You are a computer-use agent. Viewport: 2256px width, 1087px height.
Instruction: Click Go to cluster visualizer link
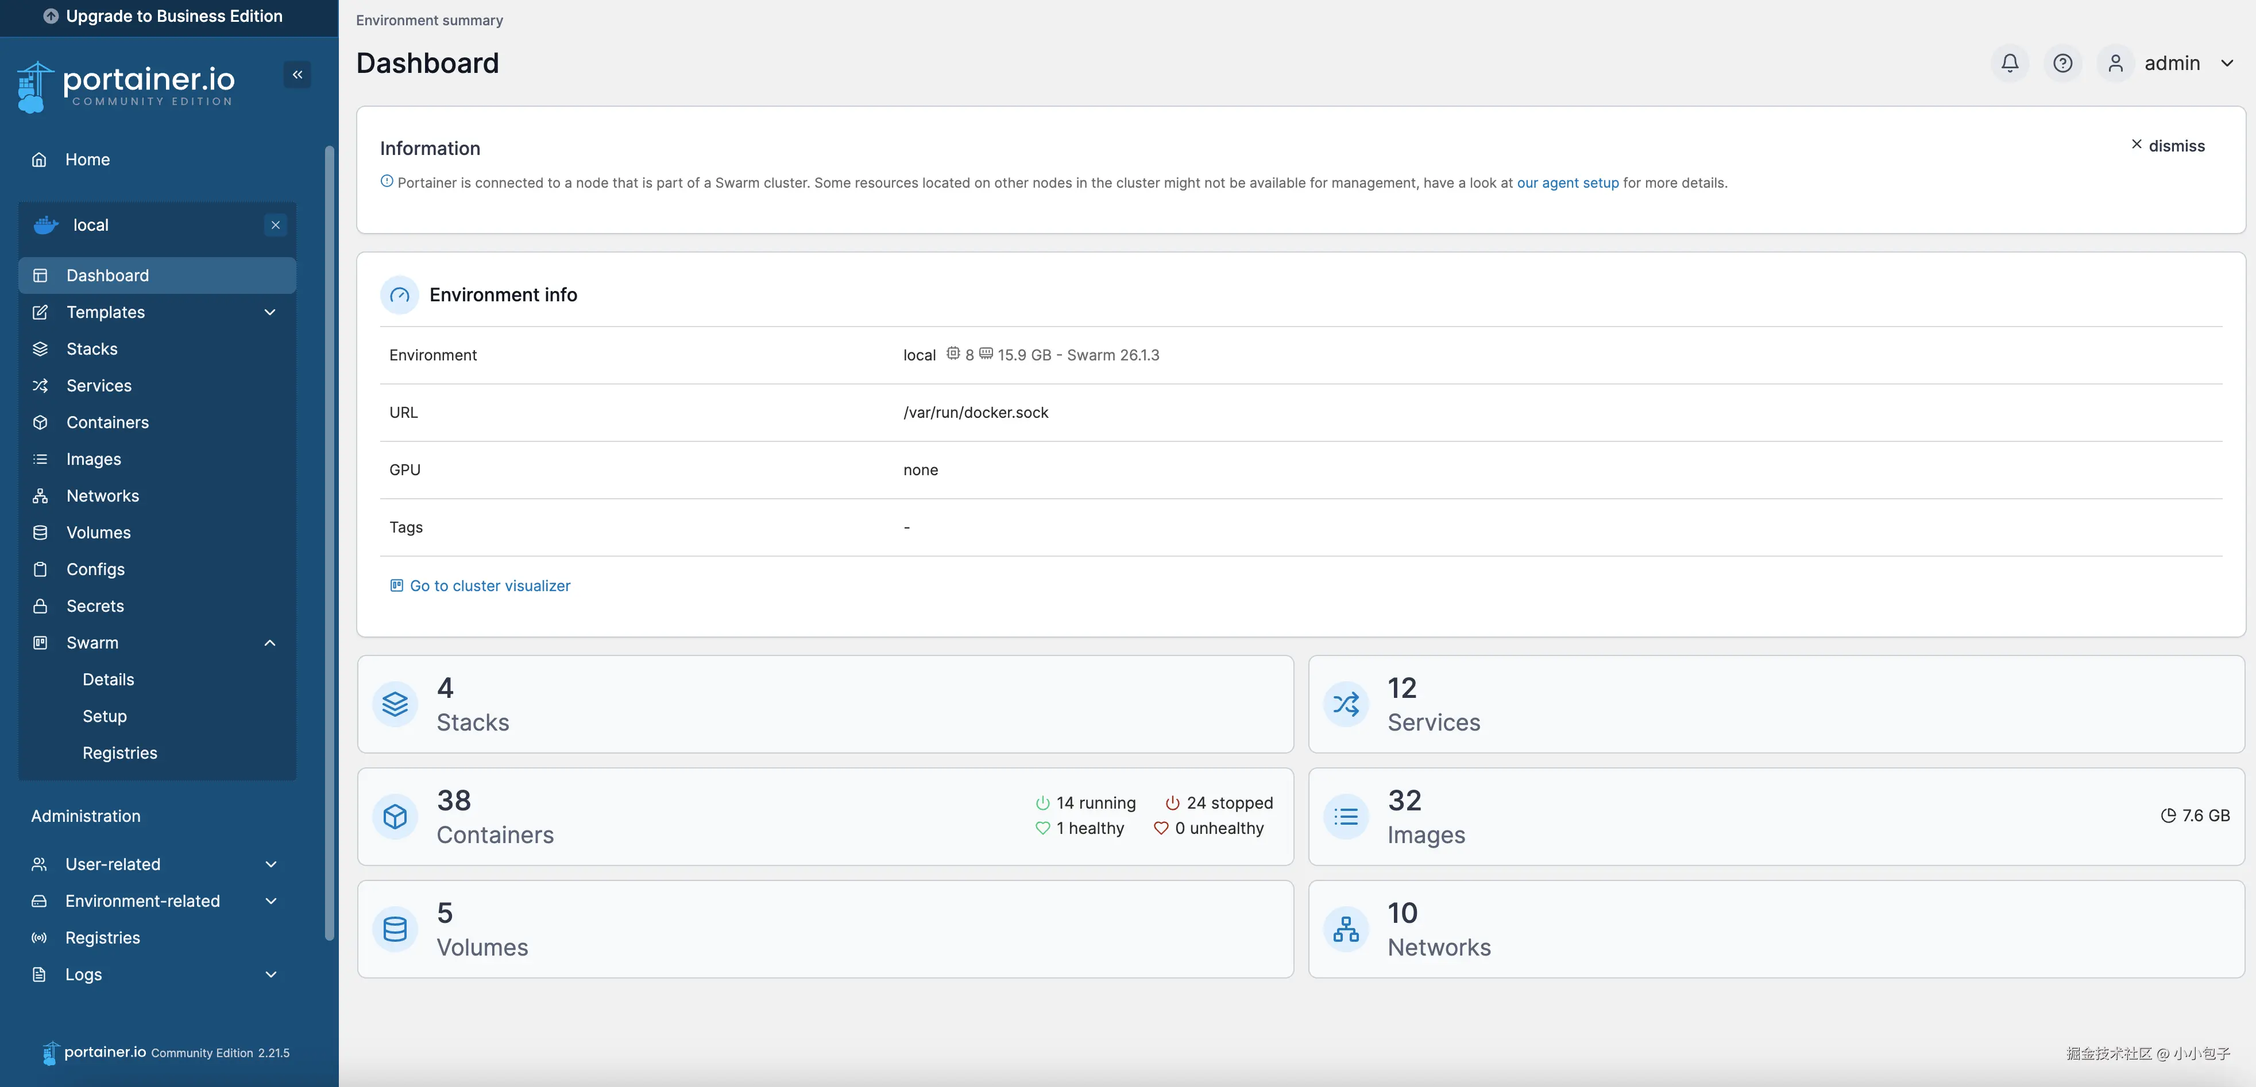pyautogui.click(x=489, y=585)
